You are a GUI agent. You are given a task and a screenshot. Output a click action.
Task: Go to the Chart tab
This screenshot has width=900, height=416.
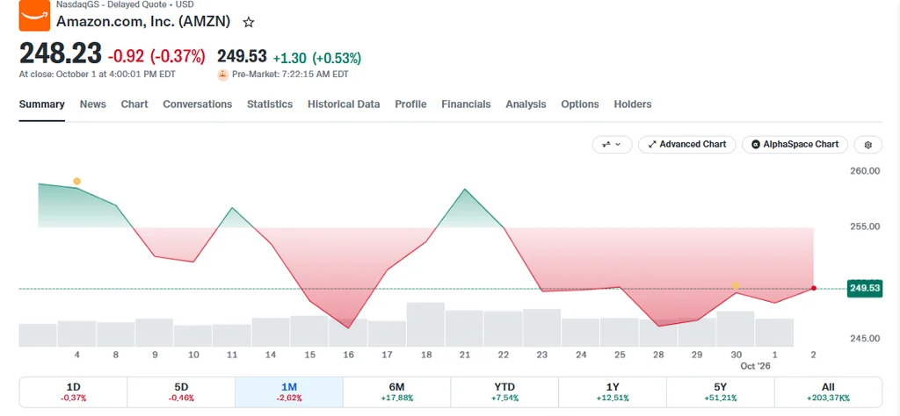(134, 104)
